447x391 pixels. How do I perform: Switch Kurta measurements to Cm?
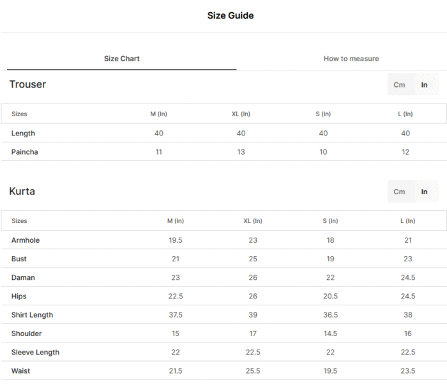(x=399, y=192)
